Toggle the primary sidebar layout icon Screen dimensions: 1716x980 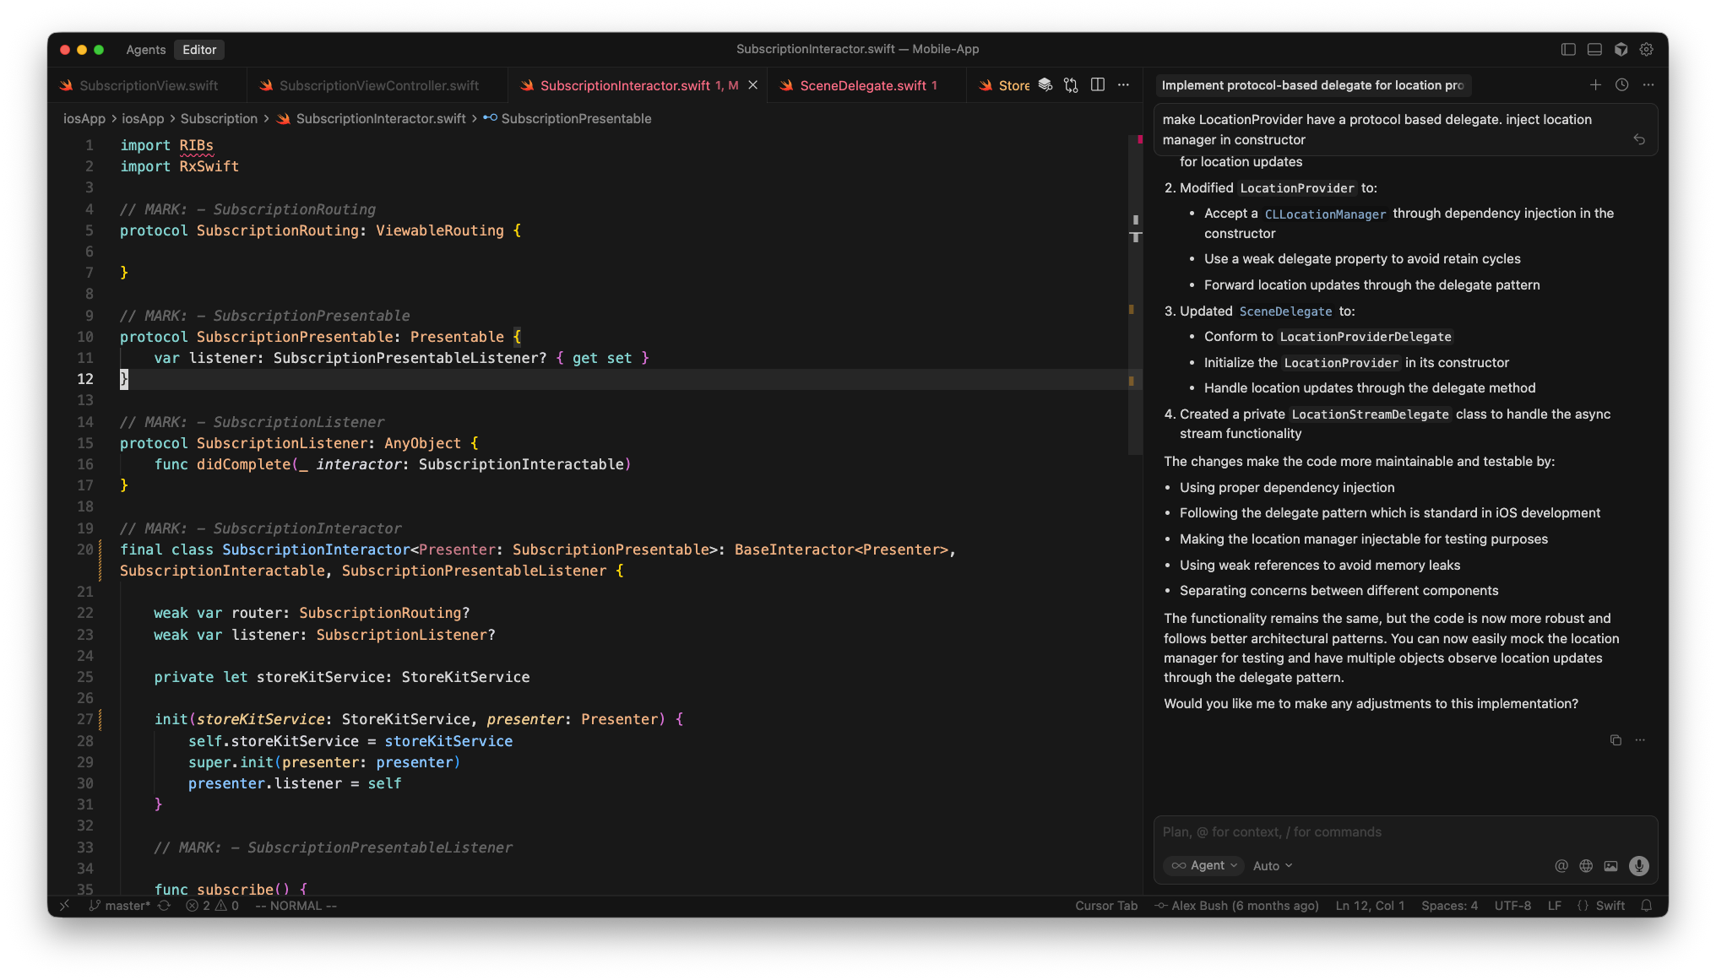(1568, 50)
